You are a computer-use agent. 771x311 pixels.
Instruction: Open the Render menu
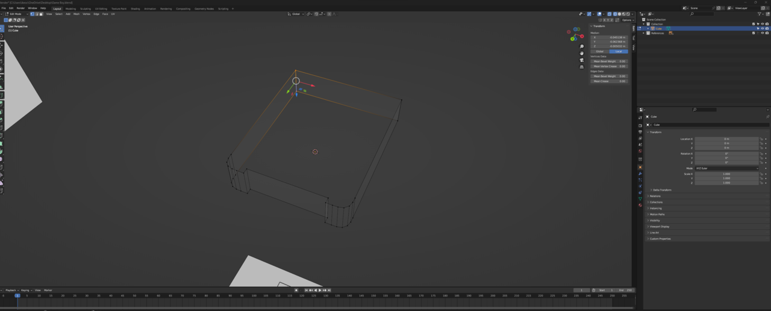click(x=20, y=8)
